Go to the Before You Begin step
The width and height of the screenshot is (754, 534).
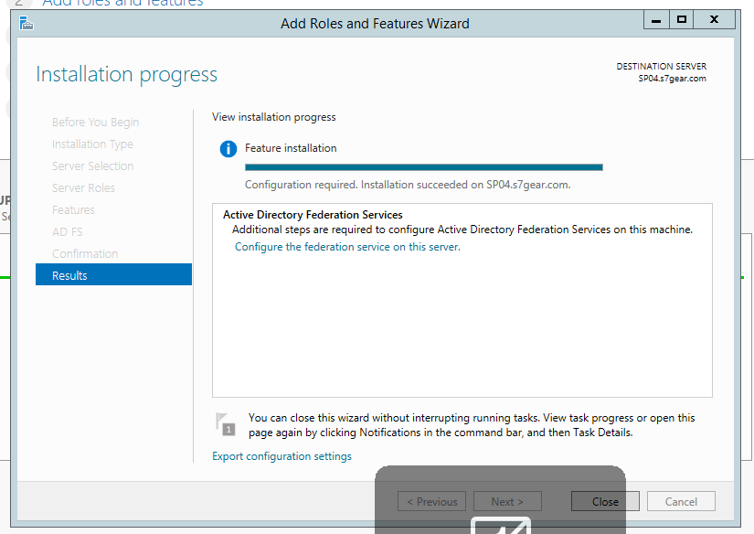click(95, 123)
